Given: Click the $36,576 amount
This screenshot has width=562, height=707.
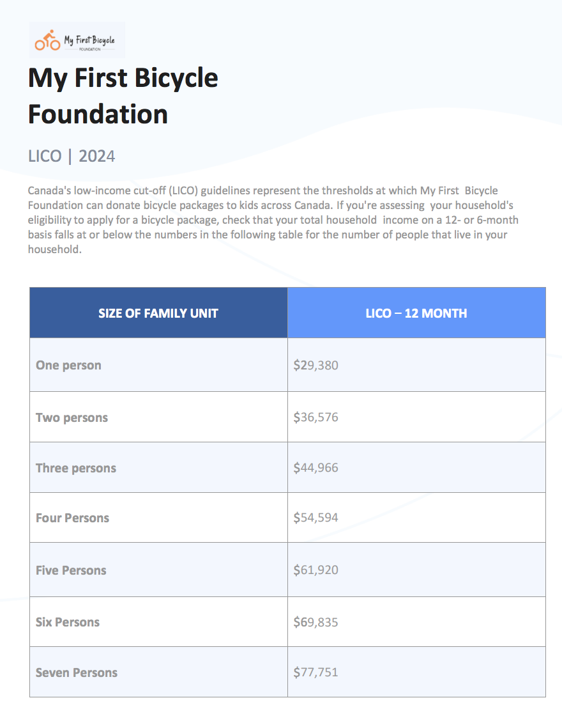Looking at the screenshot, I should [x=315, y=417].
